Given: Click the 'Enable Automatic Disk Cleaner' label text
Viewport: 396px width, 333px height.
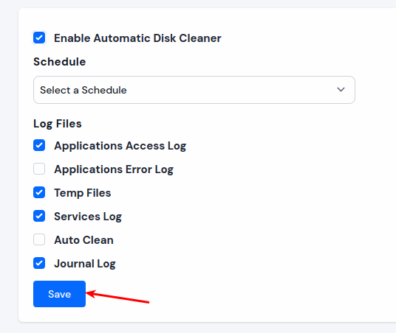Looking at the screenshot, I should click(x=137, y=38).
